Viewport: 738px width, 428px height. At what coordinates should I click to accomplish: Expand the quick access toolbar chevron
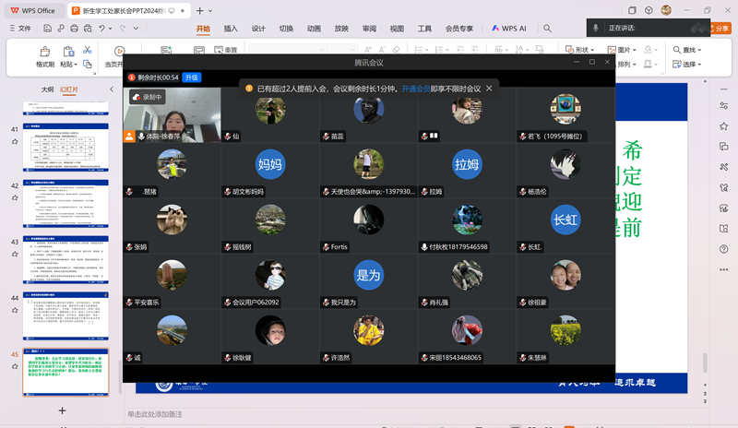(136, 29)
